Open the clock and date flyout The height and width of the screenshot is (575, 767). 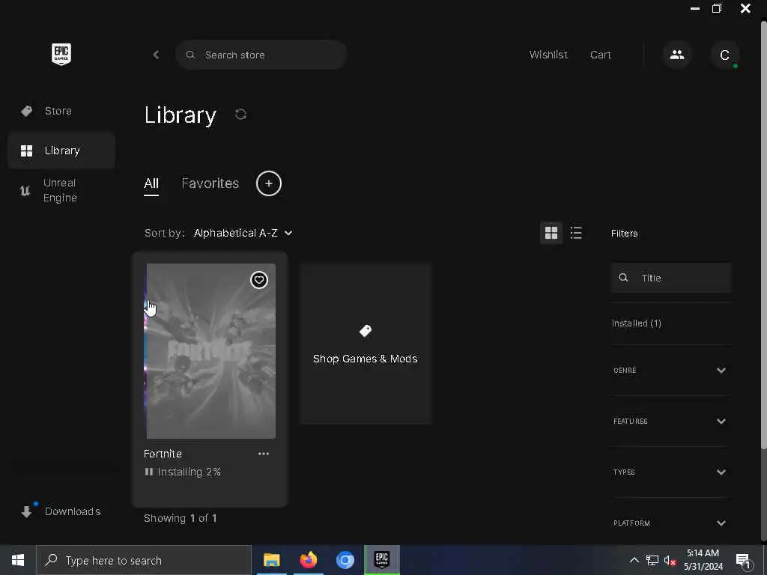pos(703,560)
